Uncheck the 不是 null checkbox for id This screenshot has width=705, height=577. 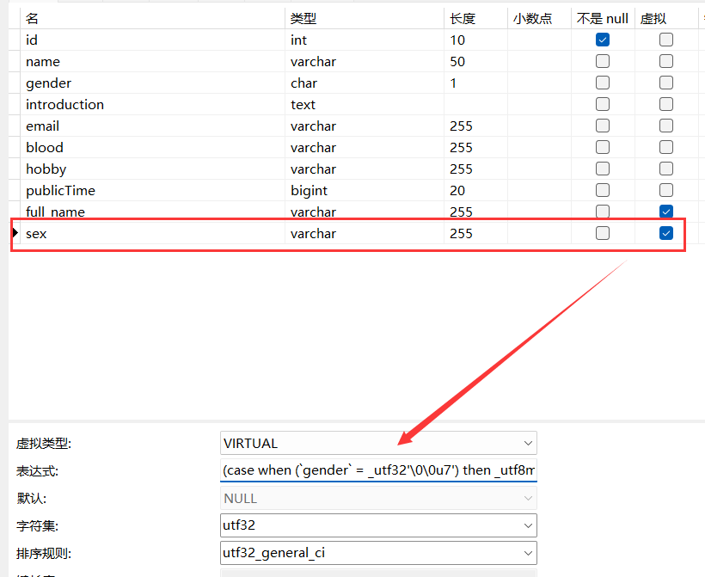point(603,40)
